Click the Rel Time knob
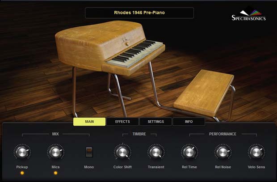This screenshot has height=182, width=277. (x=189, y=152)
